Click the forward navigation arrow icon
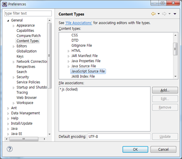This screenshot has height=159, width=182. tap(164, 14)
